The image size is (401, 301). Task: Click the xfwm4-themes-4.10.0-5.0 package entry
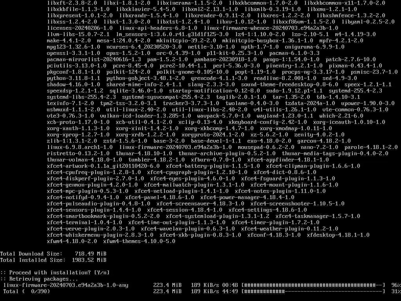[139, 241]
